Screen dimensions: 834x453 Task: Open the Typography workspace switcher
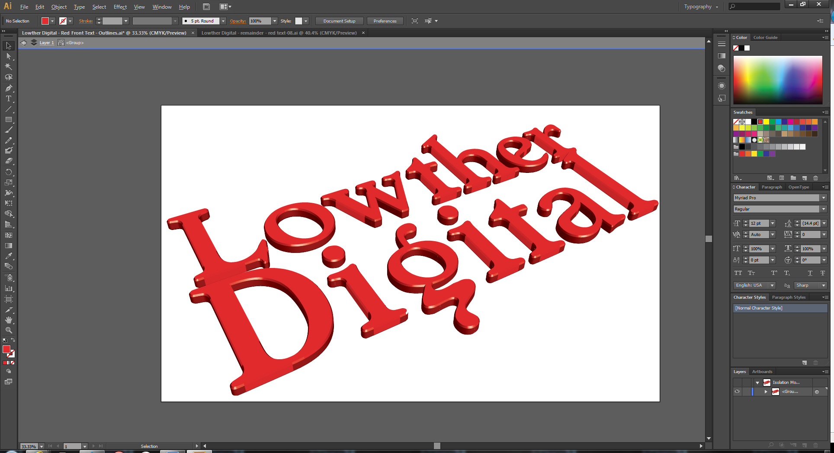(x=701, y=7)
